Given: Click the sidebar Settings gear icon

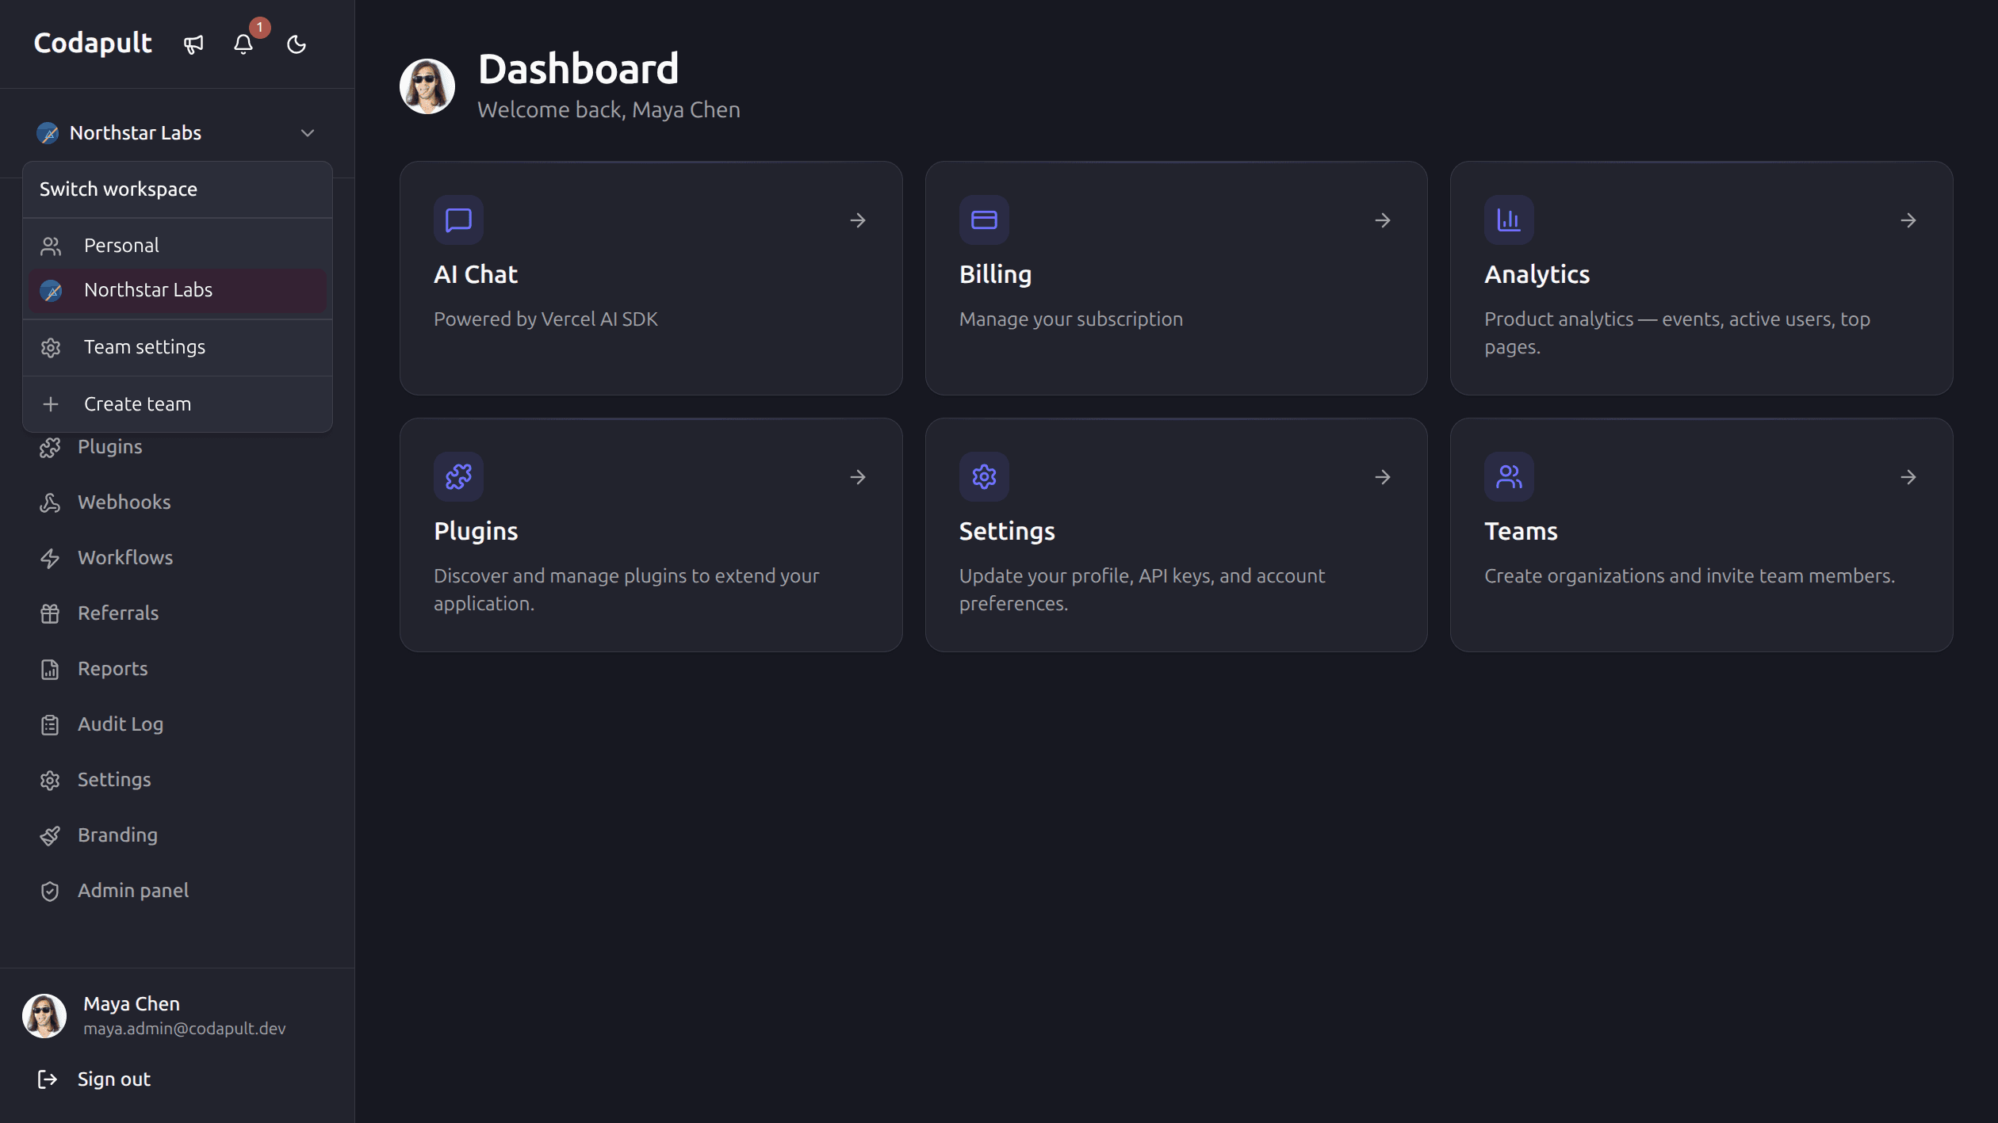Looking at the screenshot, I should pyautogui.click(x=50, y=781).
